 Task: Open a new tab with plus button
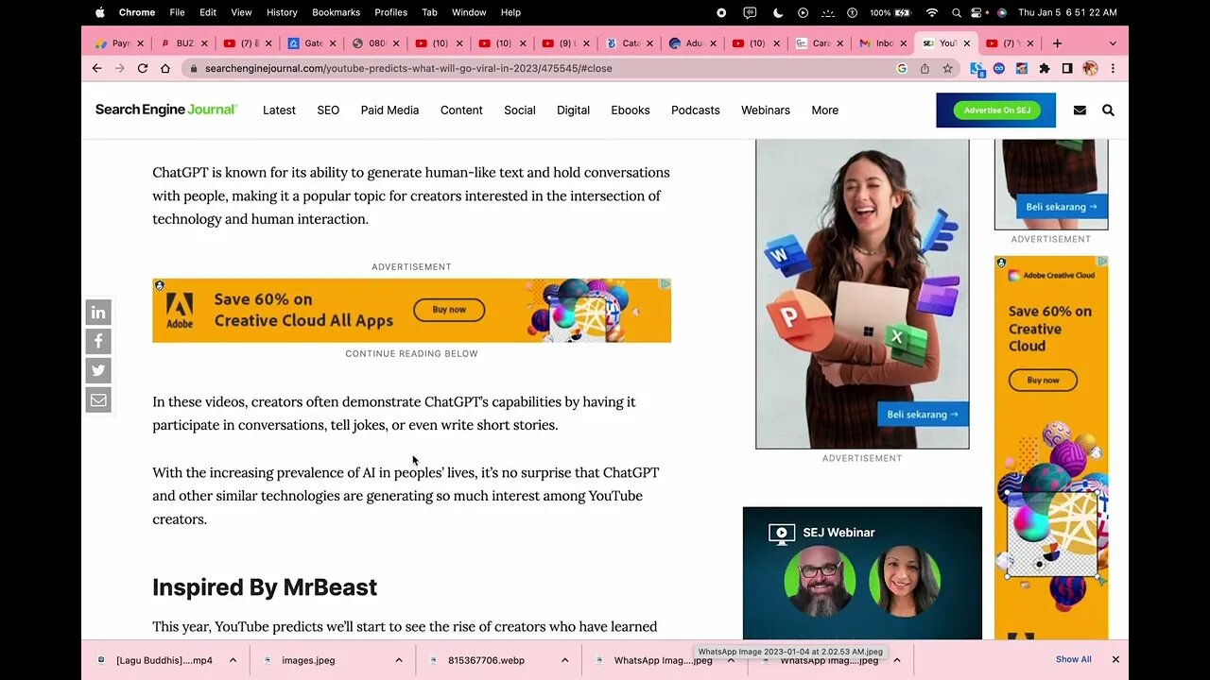1057,42
